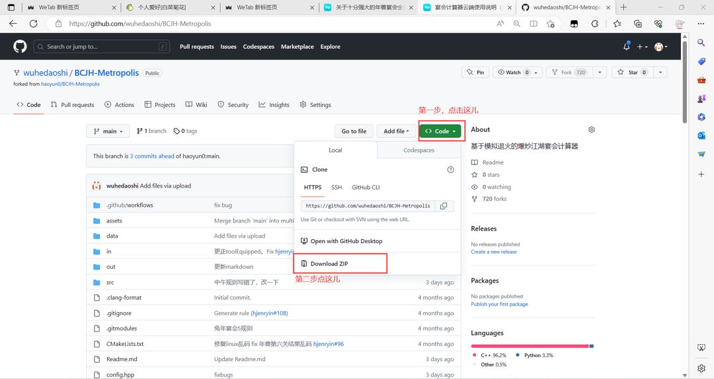This screenshot has width=714, height=379.
Task: Toggle read aloud icon in address bar
Action: pyautogui.click(x=500, y=24)
